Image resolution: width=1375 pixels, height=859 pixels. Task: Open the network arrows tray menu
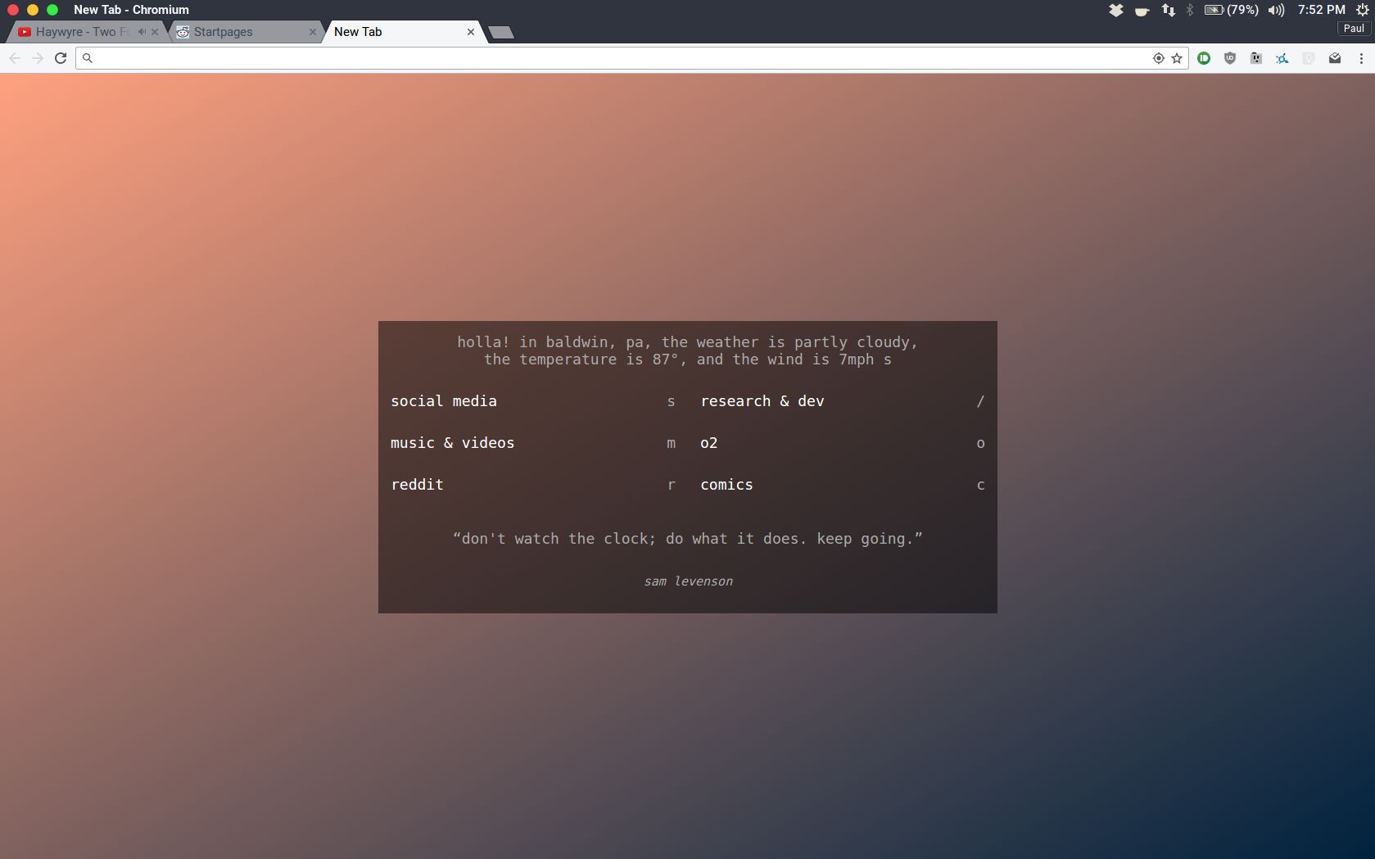tap(1167, 10)
